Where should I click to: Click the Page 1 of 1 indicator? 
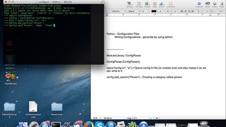pyautogui.click(x=132, y=118)
